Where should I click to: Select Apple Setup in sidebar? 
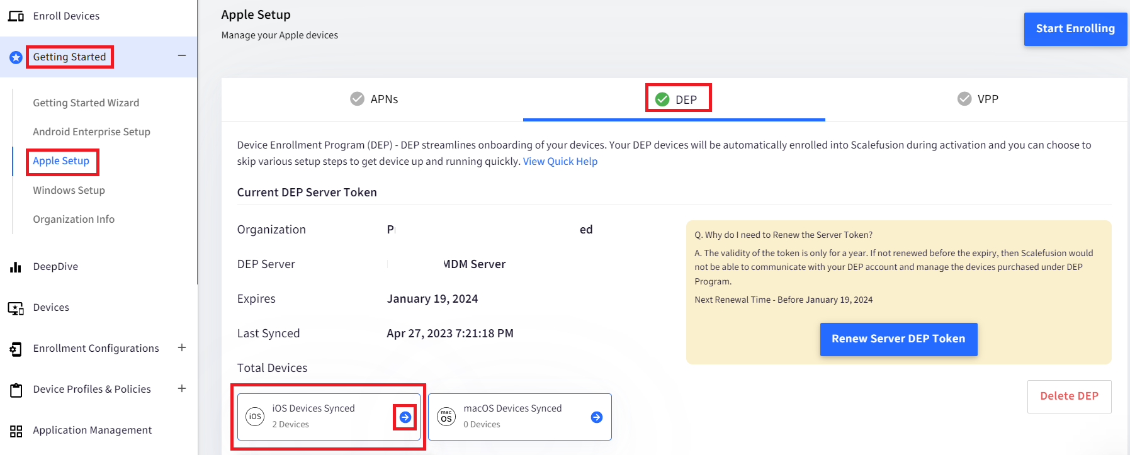click(x=61, y=161)
